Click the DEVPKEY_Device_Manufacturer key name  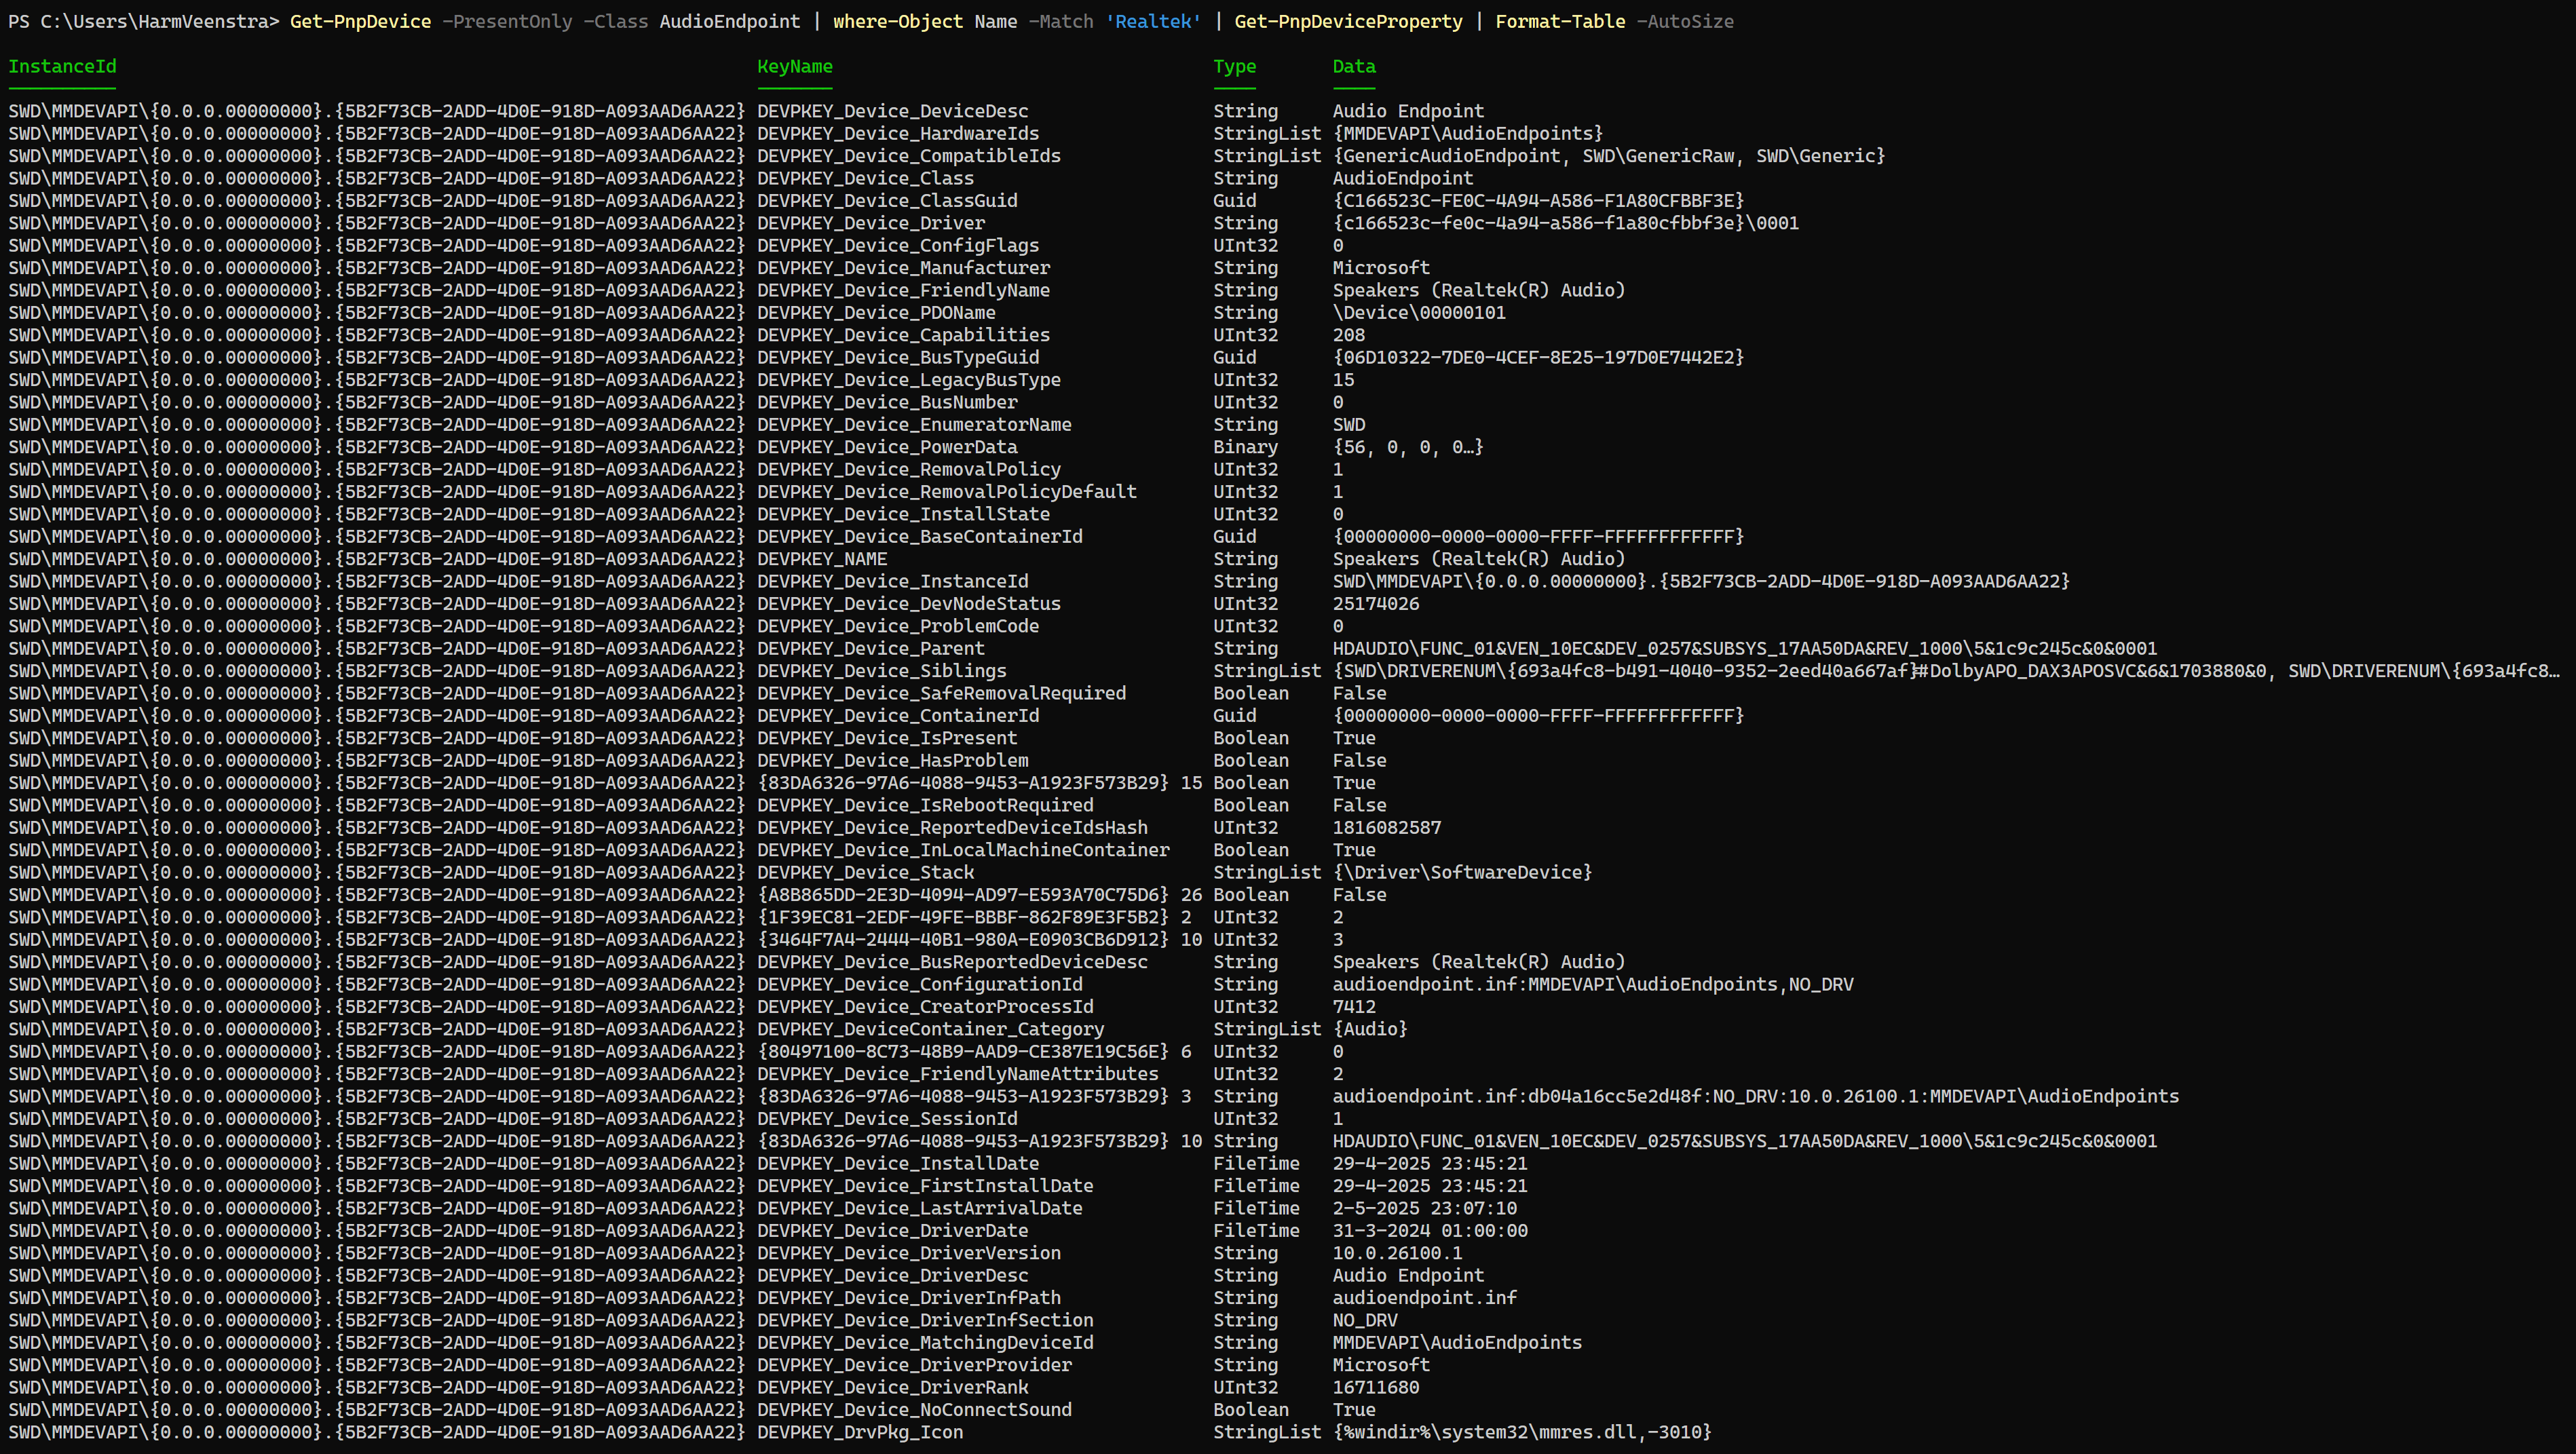coord(902,268)
